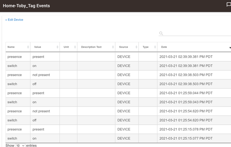Click DEVICE source in the first row
This screenshot has width=231, height=147.
(124, 57)
